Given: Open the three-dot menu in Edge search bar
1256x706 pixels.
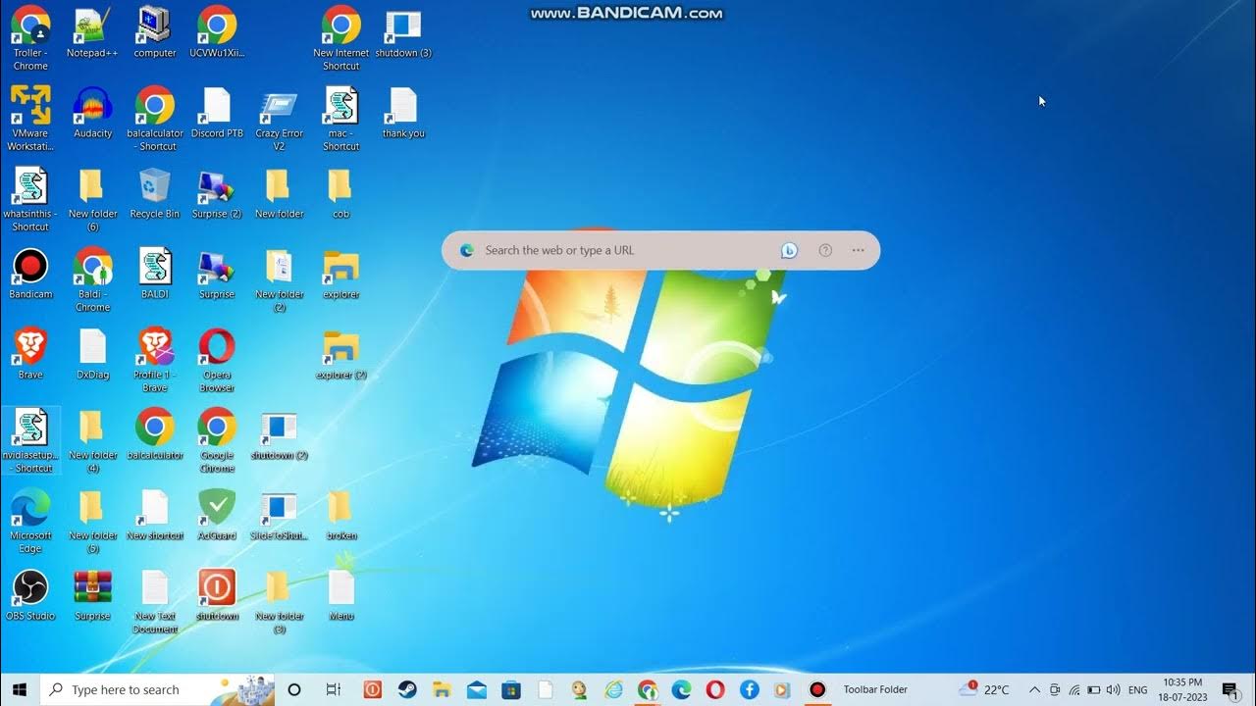Looking at the screenshot, I should (x=858, y=250).
